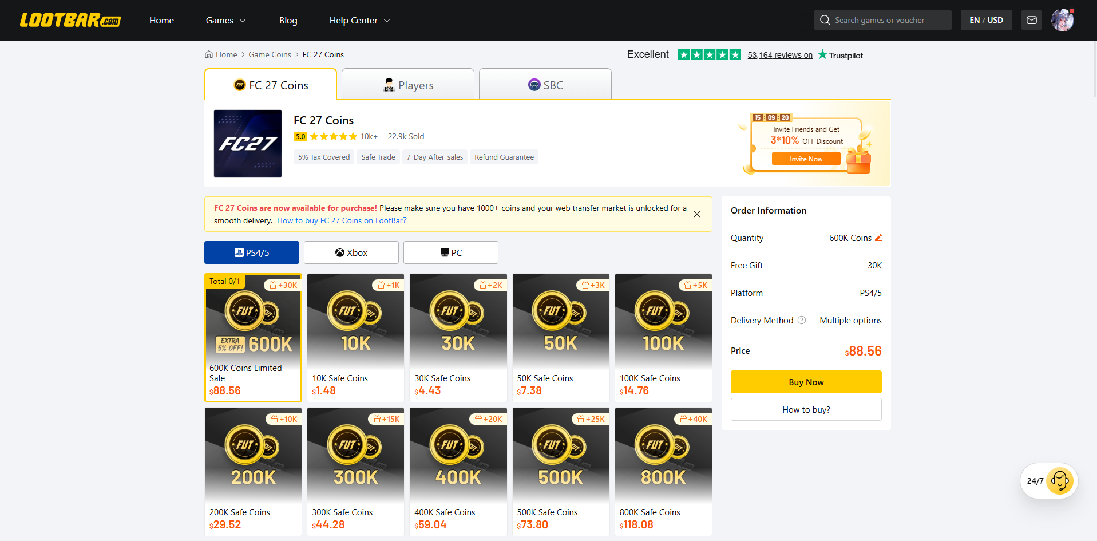Viewport: 1097px width, 541px height.
Task: Select the 100K Safe Coins package
Action: coord(663,338)
